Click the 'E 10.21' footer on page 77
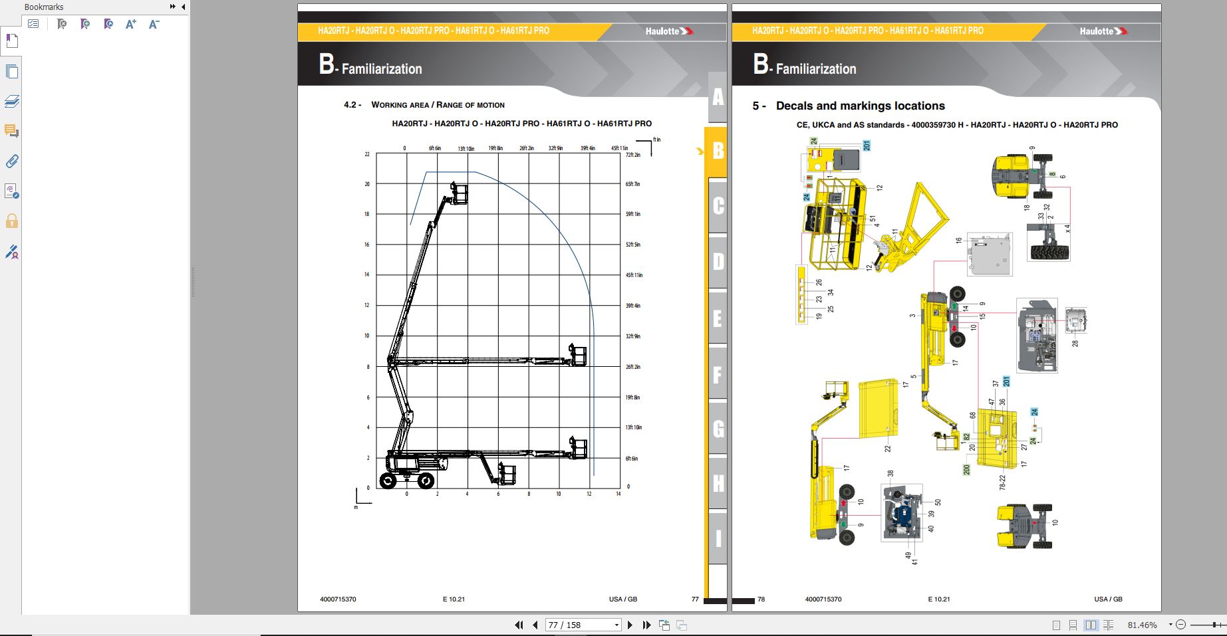This screenshot has width=1227, height=636. (454, 599)
